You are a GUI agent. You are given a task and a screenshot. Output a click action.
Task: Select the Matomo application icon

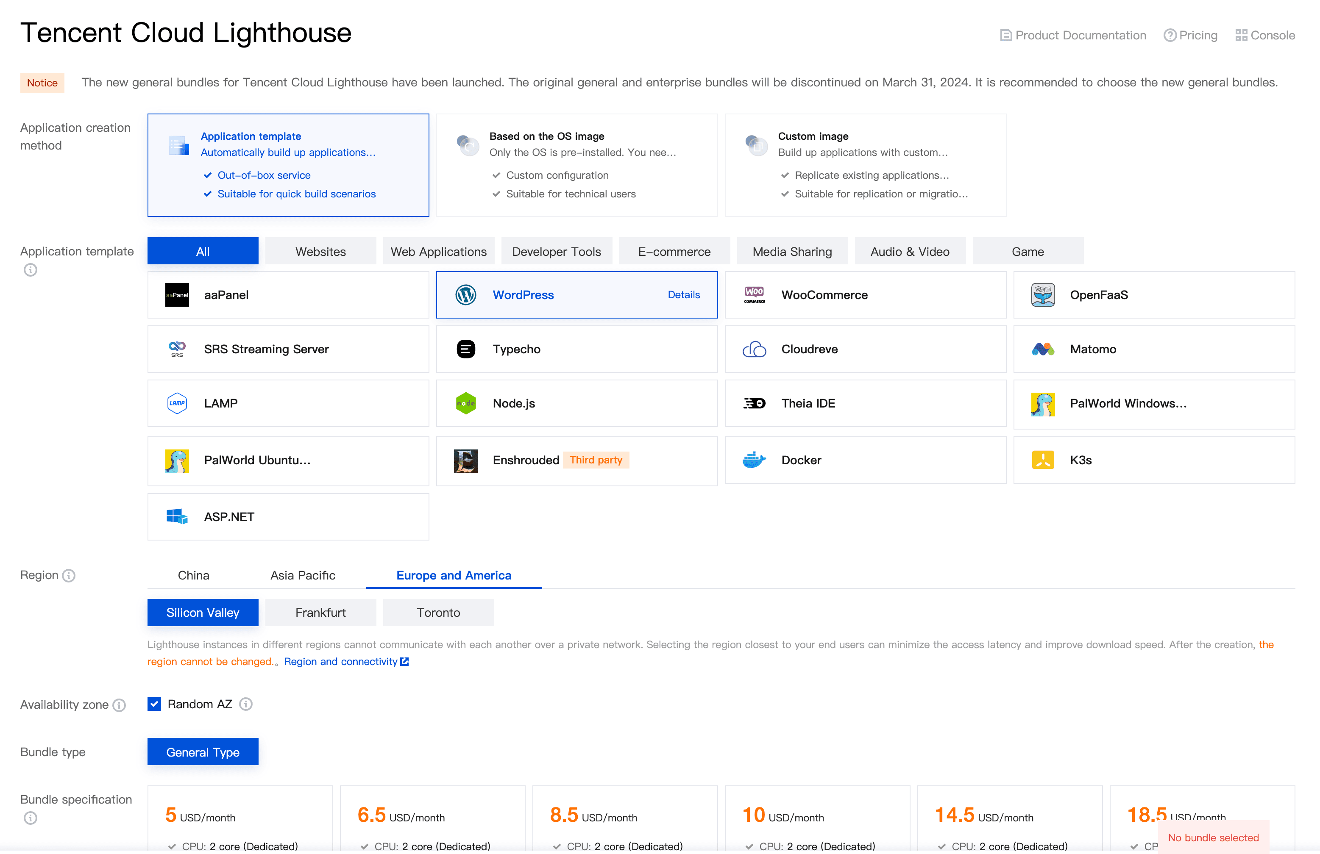point(1044,348)
